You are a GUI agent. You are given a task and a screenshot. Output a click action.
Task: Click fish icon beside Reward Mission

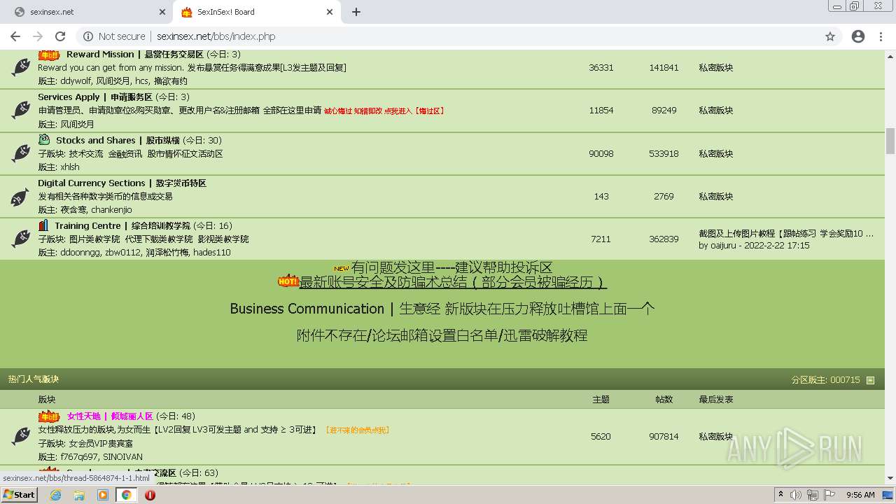pyautogui.click(x=20, y=67)
